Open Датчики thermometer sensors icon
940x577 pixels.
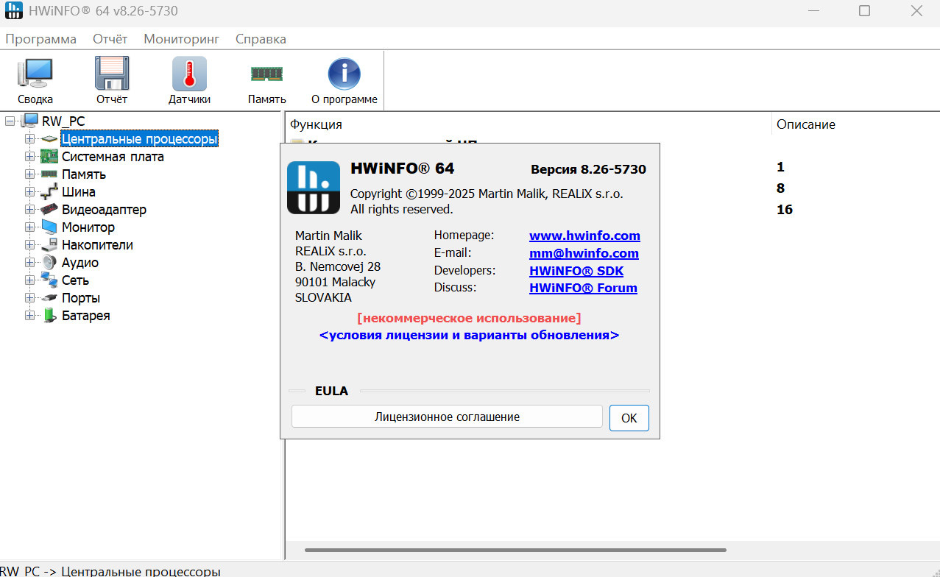[189, 74]
